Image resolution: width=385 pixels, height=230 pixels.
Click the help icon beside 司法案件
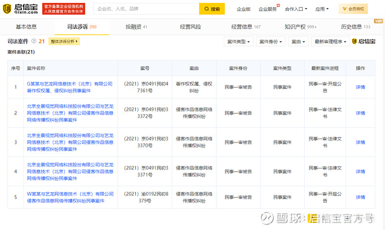click(x=34, y=41)
